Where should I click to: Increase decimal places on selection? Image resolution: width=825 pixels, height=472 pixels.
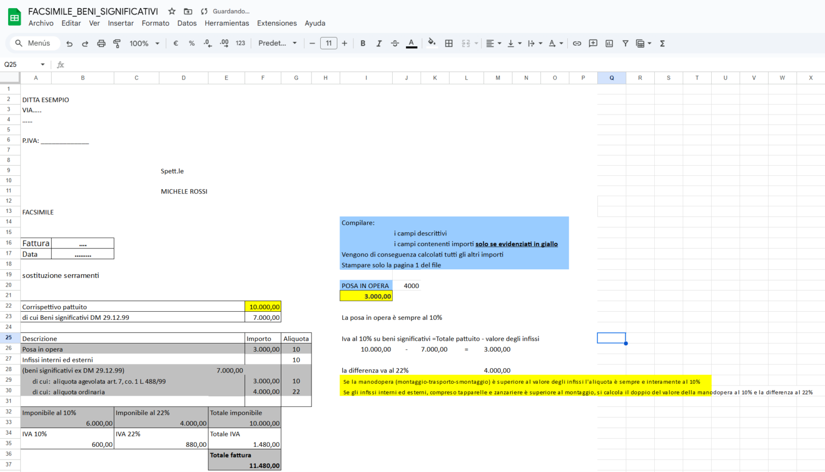pyautogui.click(x=224, y=43)
